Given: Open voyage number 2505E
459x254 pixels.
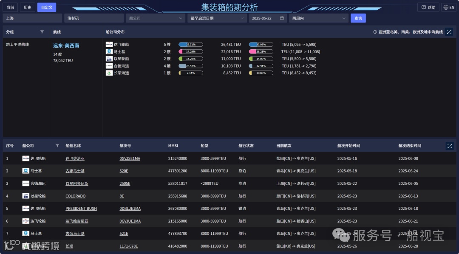Looking at the screenshot, I should click(x=125, y=183).
